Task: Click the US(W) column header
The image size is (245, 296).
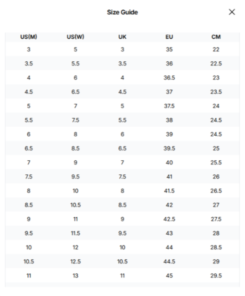Action: coord(75,37)
